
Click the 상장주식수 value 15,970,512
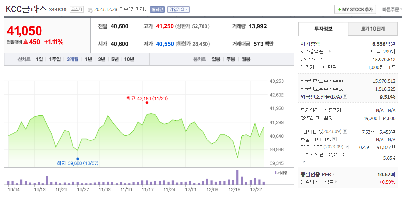point(384,59)
